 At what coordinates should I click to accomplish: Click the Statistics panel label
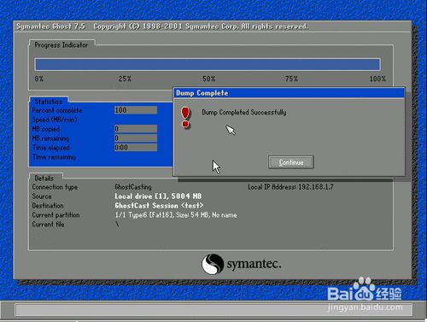pyautogui.click(x=49, y=102)
